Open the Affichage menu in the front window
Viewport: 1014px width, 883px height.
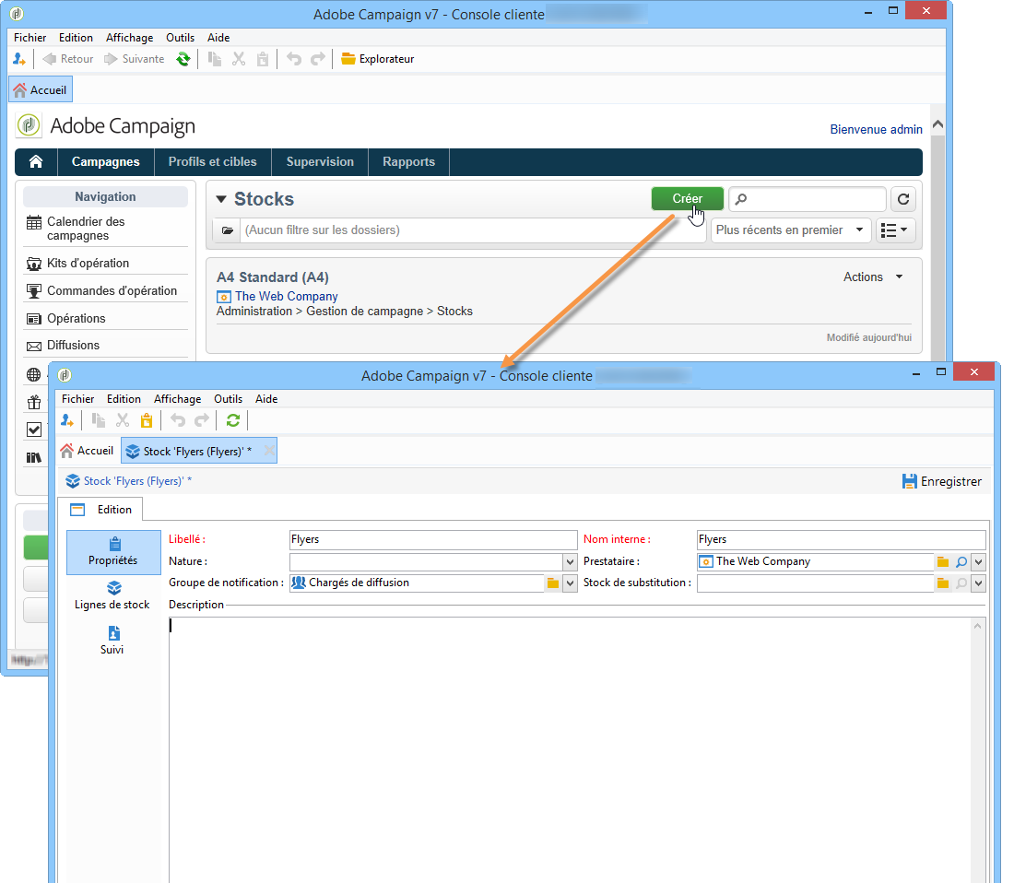(x=177, y=399)
